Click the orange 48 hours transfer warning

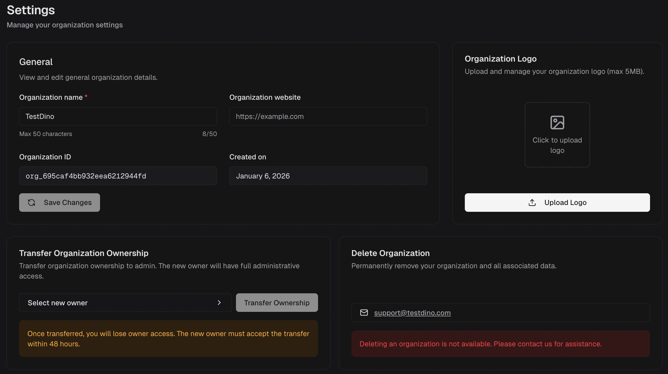[x=168, y=339]
